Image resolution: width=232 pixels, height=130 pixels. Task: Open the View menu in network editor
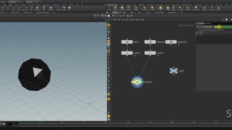coord(127,19)
